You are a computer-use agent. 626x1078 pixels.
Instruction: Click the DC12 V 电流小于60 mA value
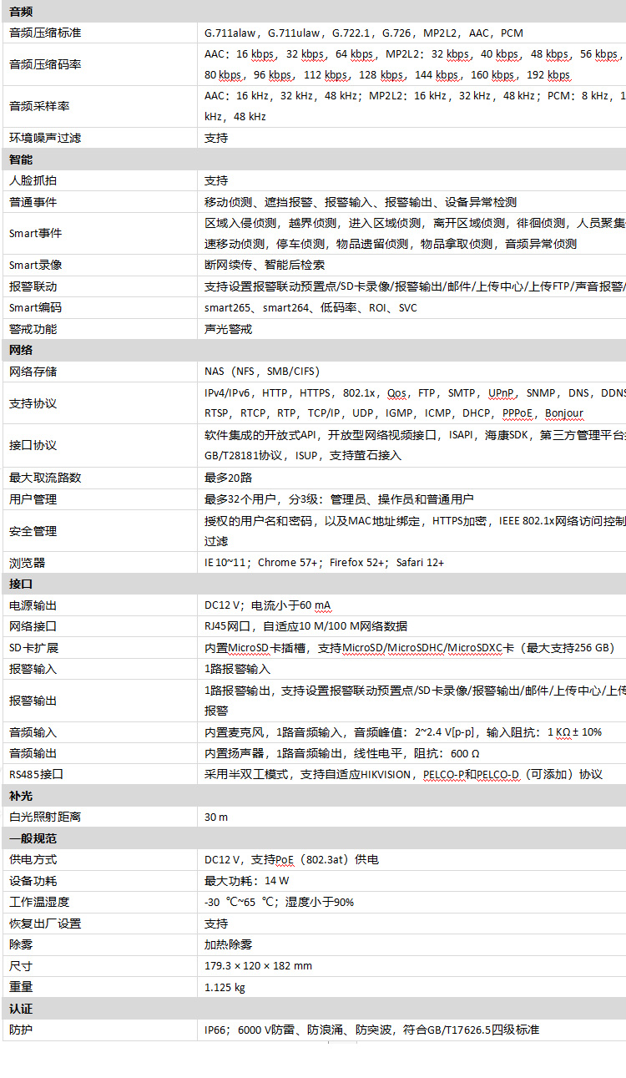point(270,605)
